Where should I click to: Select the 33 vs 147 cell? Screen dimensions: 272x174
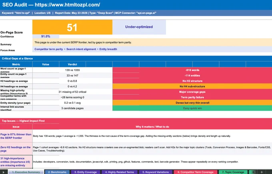[x=72, y=75]
